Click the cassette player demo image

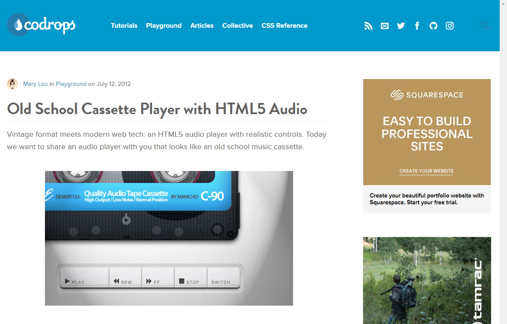pyautogui.click(x=169, y=238)
